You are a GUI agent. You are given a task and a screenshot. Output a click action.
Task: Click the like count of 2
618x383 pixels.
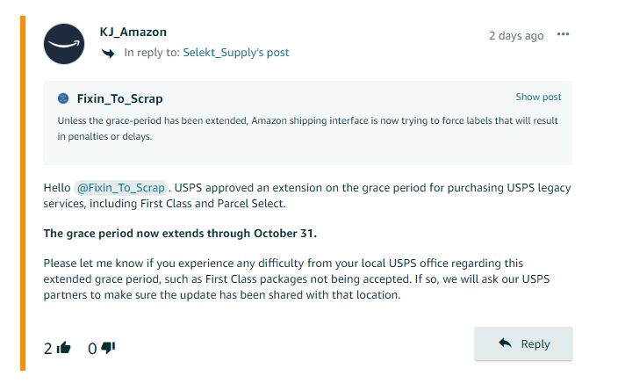pos(47,348)
